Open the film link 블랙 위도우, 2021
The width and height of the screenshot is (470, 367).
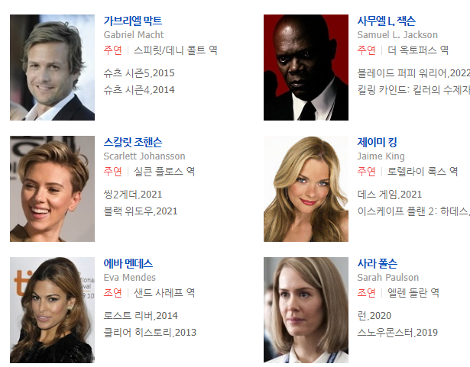pos(141,211)
